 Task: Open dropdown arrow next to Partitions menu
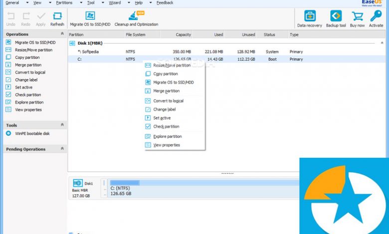point(81,2)
